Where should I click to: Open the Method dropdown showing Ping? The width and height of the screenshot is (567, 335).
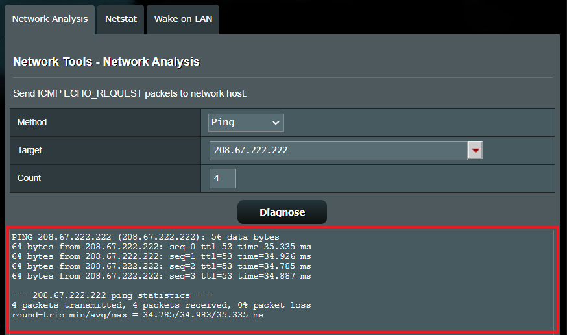[x=246, y=123]
